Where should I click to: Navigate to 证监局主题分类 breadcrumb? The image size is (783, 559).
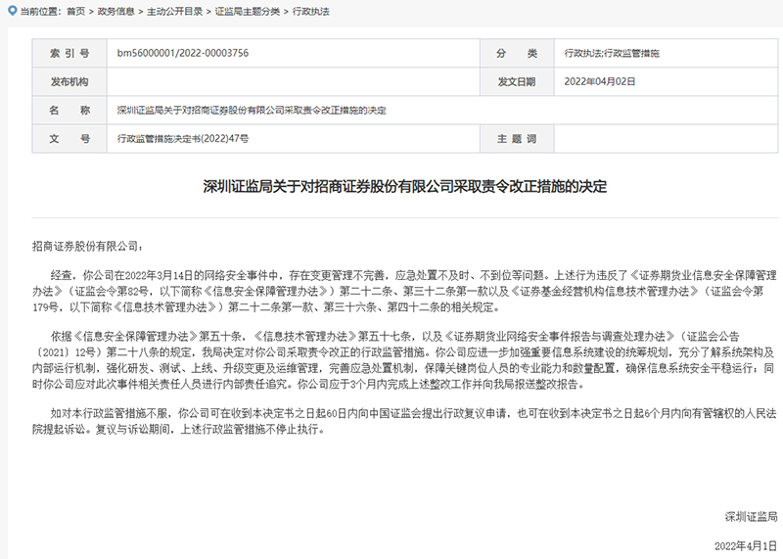[248, 12]
